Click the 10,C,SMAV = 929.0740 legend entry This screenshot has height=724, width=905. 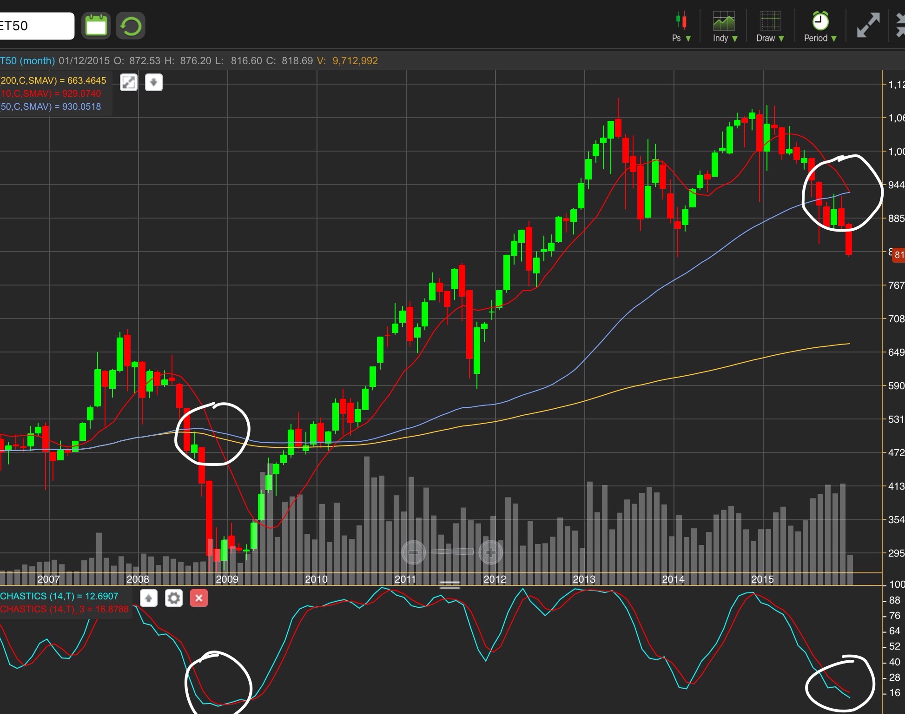pos(51,93)
